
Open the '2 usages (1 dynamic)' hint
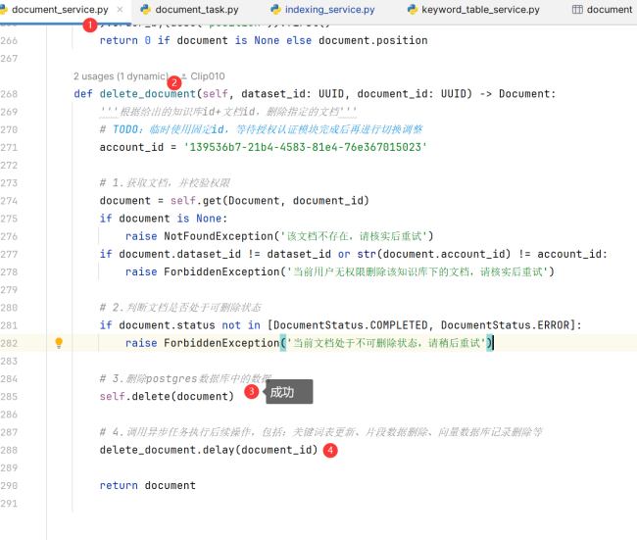click(x=121, y=76)
